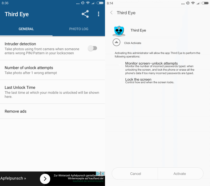The width and height of the screenshot is (210, 186).
Task: Select the Lock the screen permission
Action: pyautogui.click(x=150, y=81)
